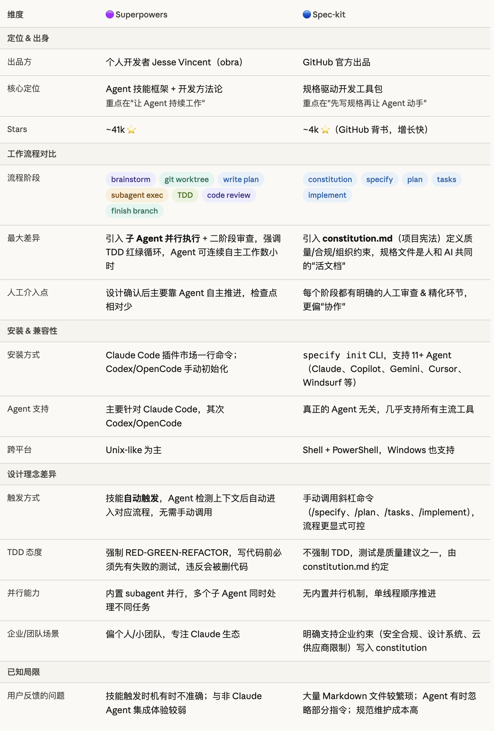Click the specify init CLI text
The image size is (494, 731).
pos(343,355)
